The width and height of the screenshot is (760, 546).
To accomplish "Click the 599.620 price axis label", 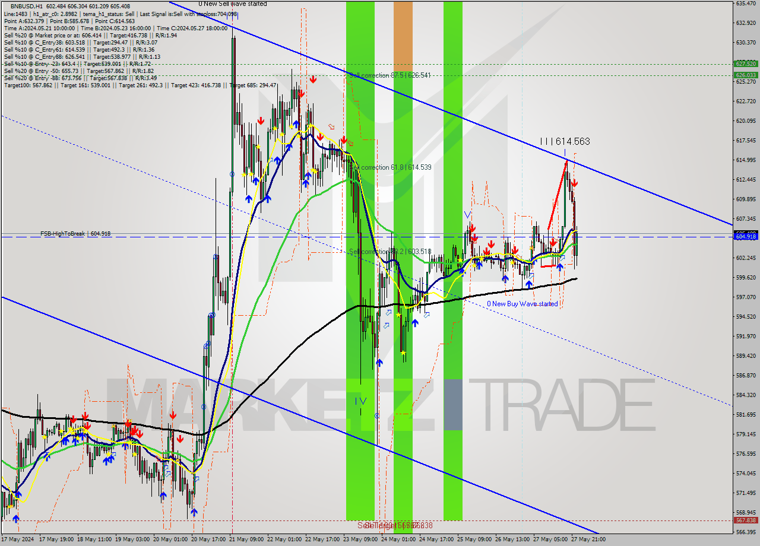I will point(745,277).
